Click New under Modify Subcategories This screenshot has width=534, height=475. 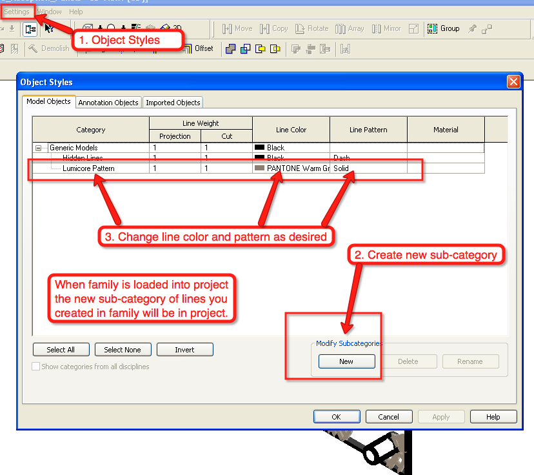347,361
